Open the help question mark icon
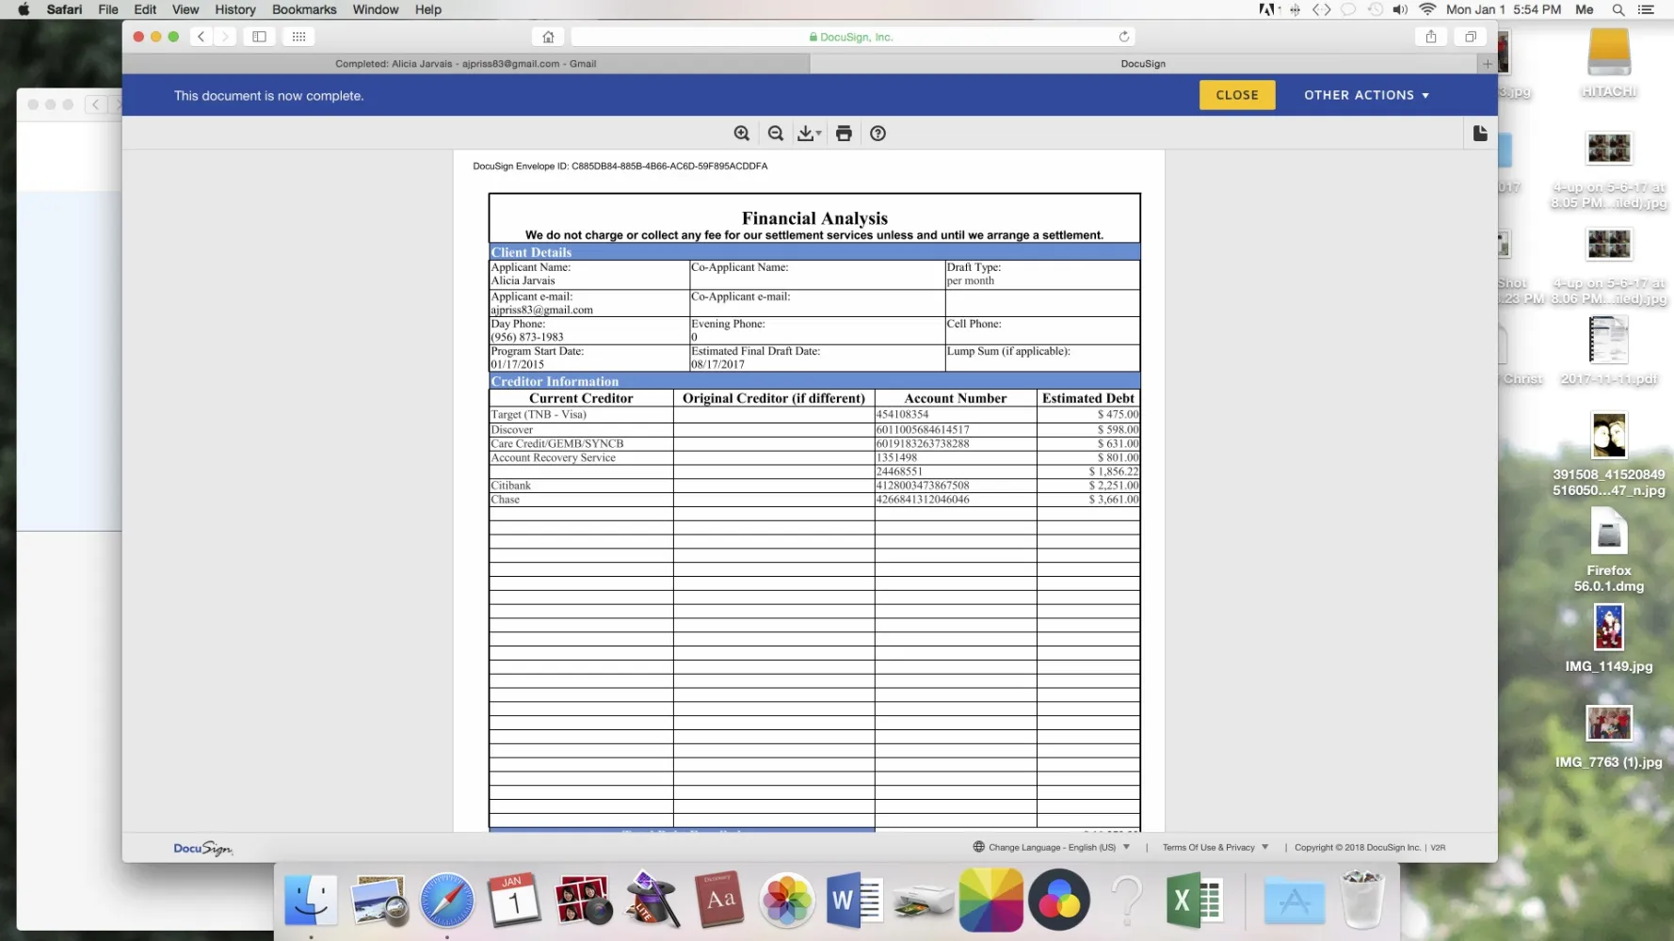Image resolution: width=1674 pixels, height=941 pixels. click(x=877, y=134)
